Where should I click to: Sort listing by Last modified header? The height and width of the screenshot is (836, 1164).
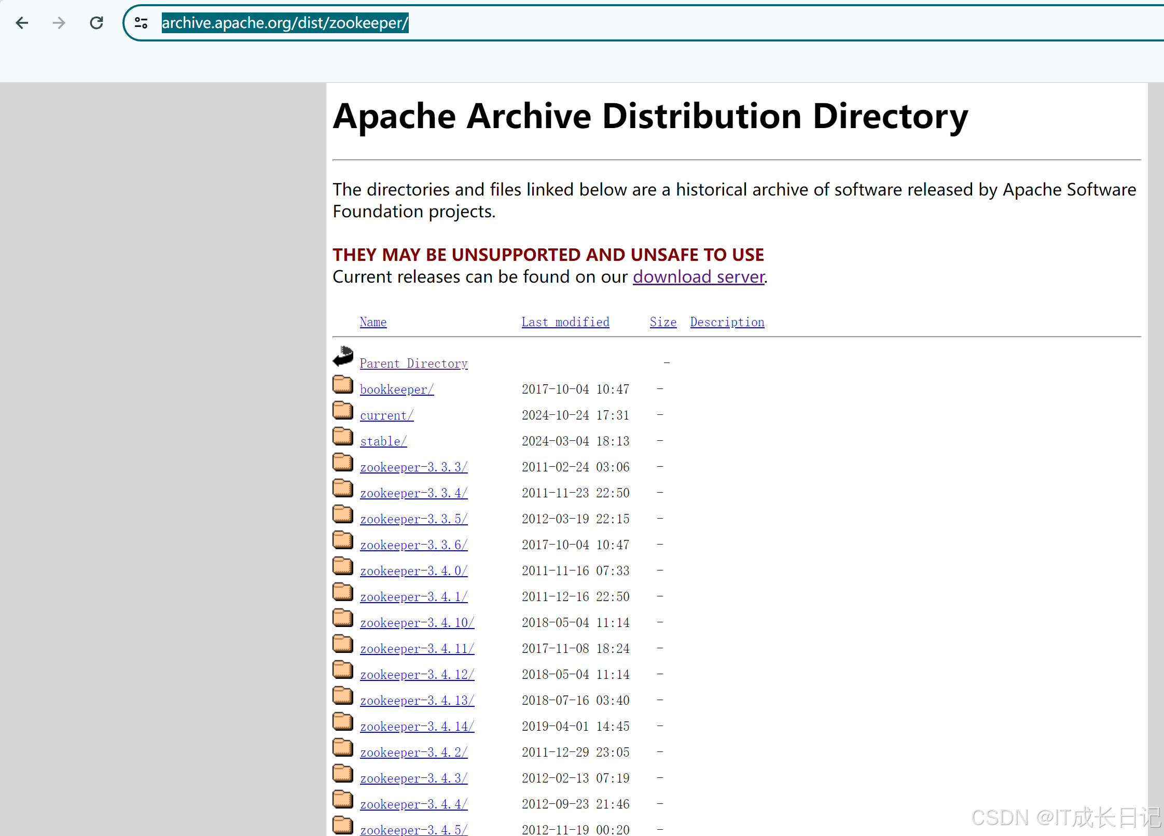(565, 322)
